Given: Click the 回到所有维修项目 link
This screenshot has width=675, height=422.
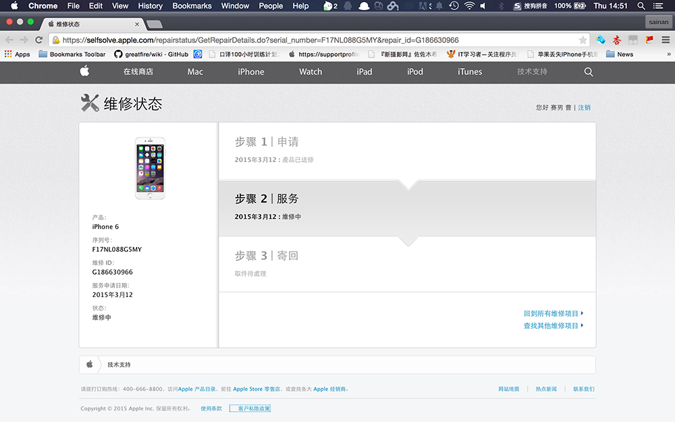Looking at the screenshot, I should click(x=553, y=313).
